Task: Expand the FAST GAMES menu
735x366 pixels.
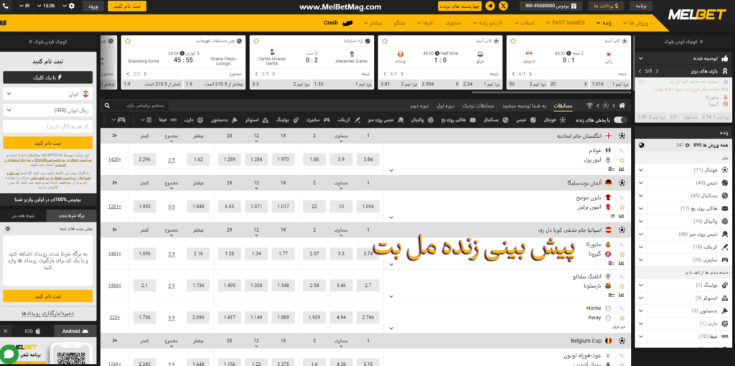Action: click(564, 22)
